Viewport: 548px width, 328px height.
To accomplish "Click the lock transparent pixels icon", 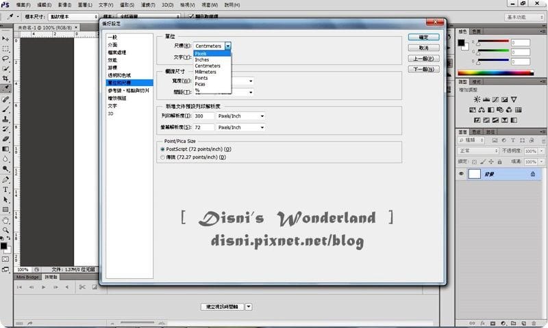I will click(474, 162).
